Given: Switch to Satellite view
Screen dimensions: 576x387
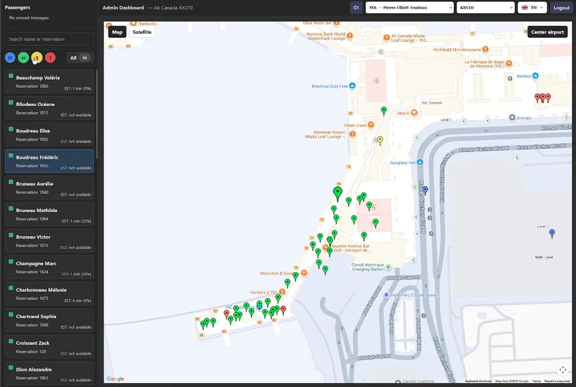Looking at the screenshot, I should tap(142, 32).
